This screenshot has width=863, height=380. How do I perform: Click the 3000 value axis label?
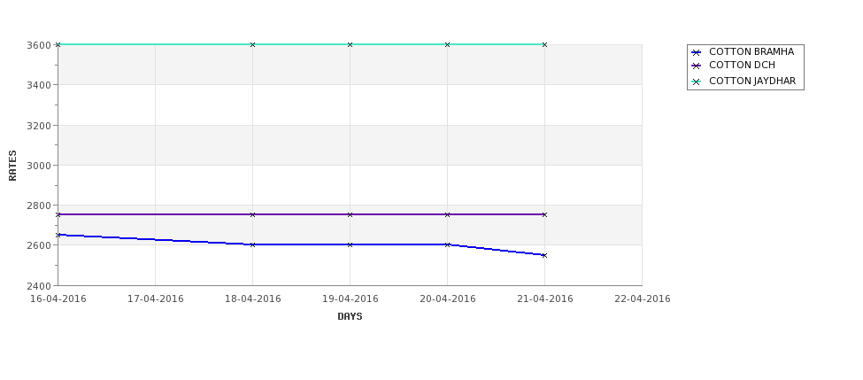coord(39,166)
